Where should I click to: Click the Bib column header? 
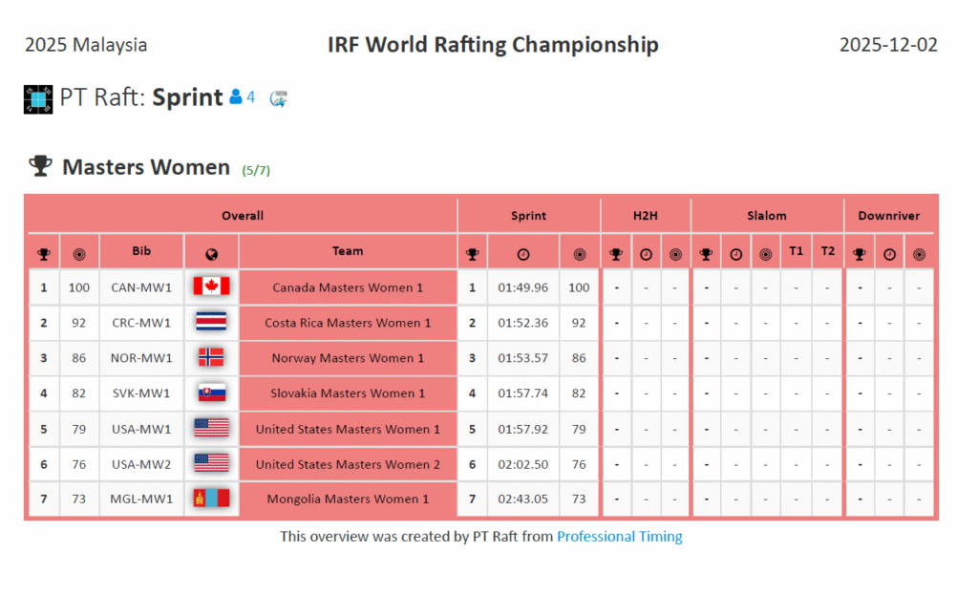pyautogui.click(x=141, y=251)
